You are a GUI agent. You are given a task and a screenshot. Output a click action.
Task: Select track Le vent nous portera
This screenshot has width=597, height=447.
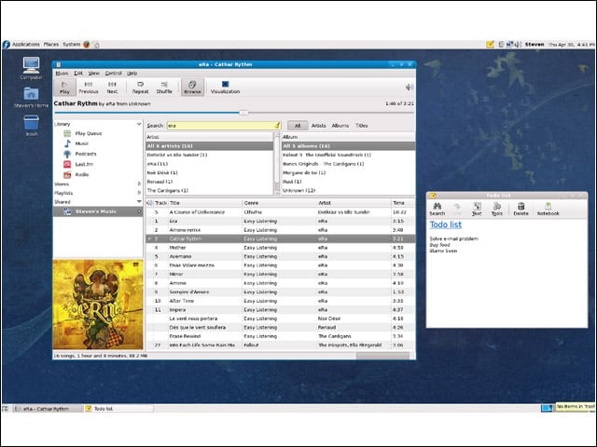click(x=280, y=318)
